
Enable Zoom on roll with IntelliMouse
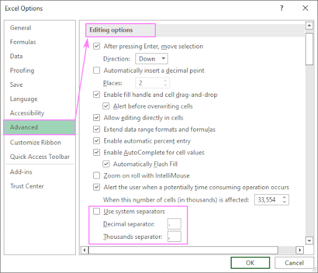(x=96, y=176)
